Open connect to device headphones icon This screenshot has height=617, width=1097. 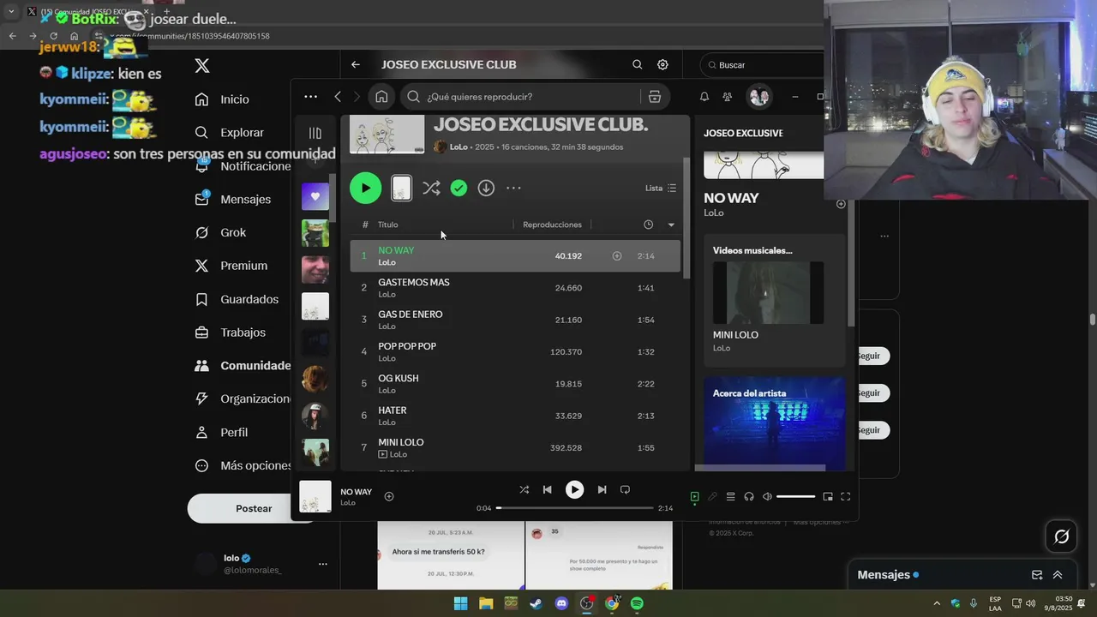coord(749,496)
